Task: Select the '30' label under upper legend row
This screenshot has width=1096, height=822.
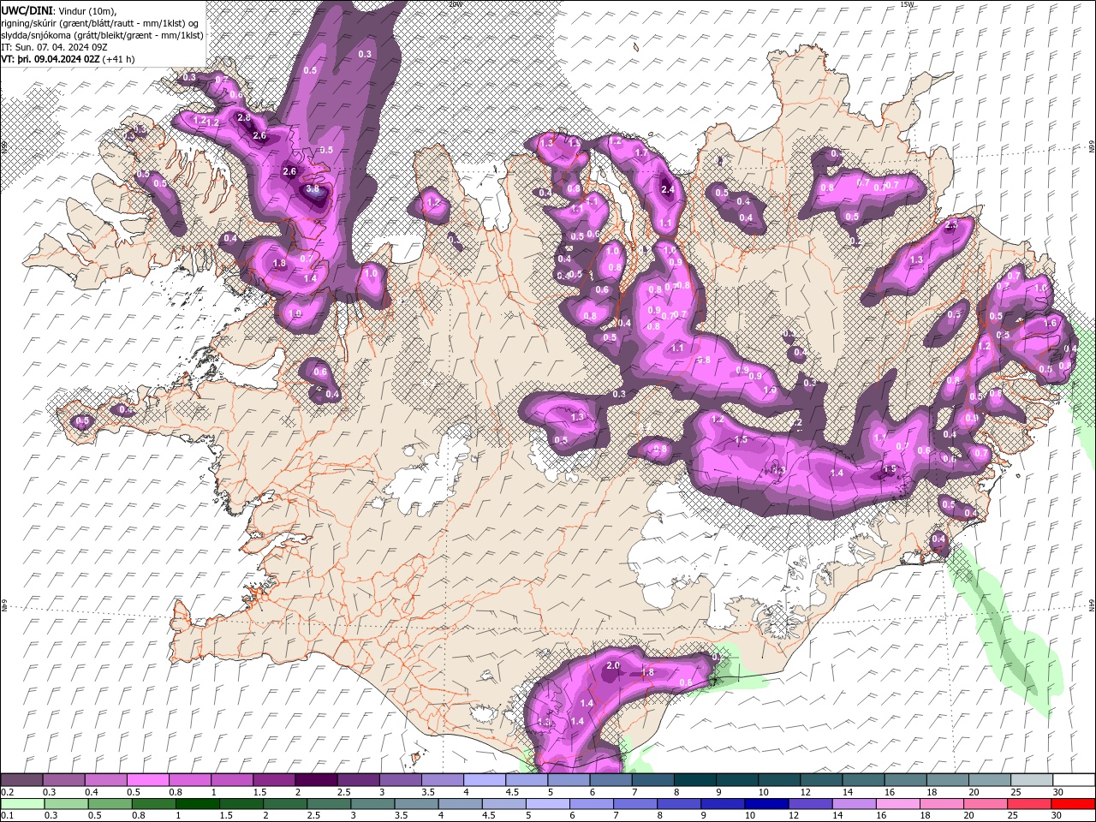Action: (1058, 792)
